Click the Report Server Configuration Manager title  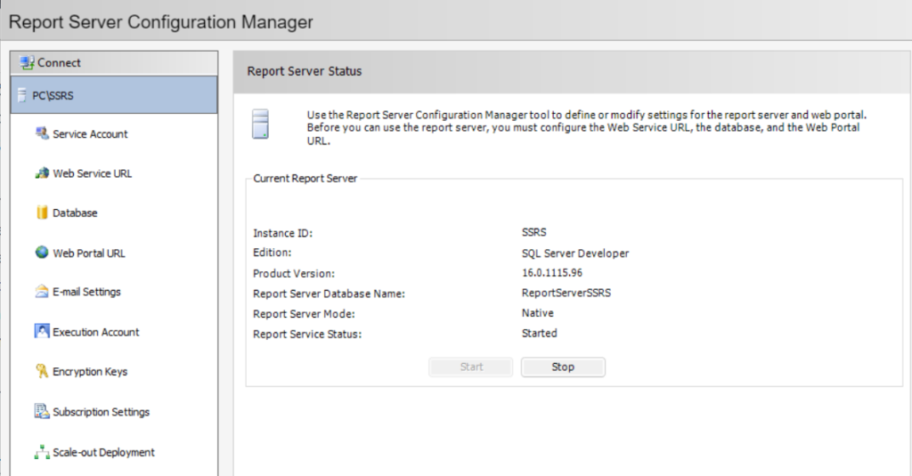tap(160, 22)
